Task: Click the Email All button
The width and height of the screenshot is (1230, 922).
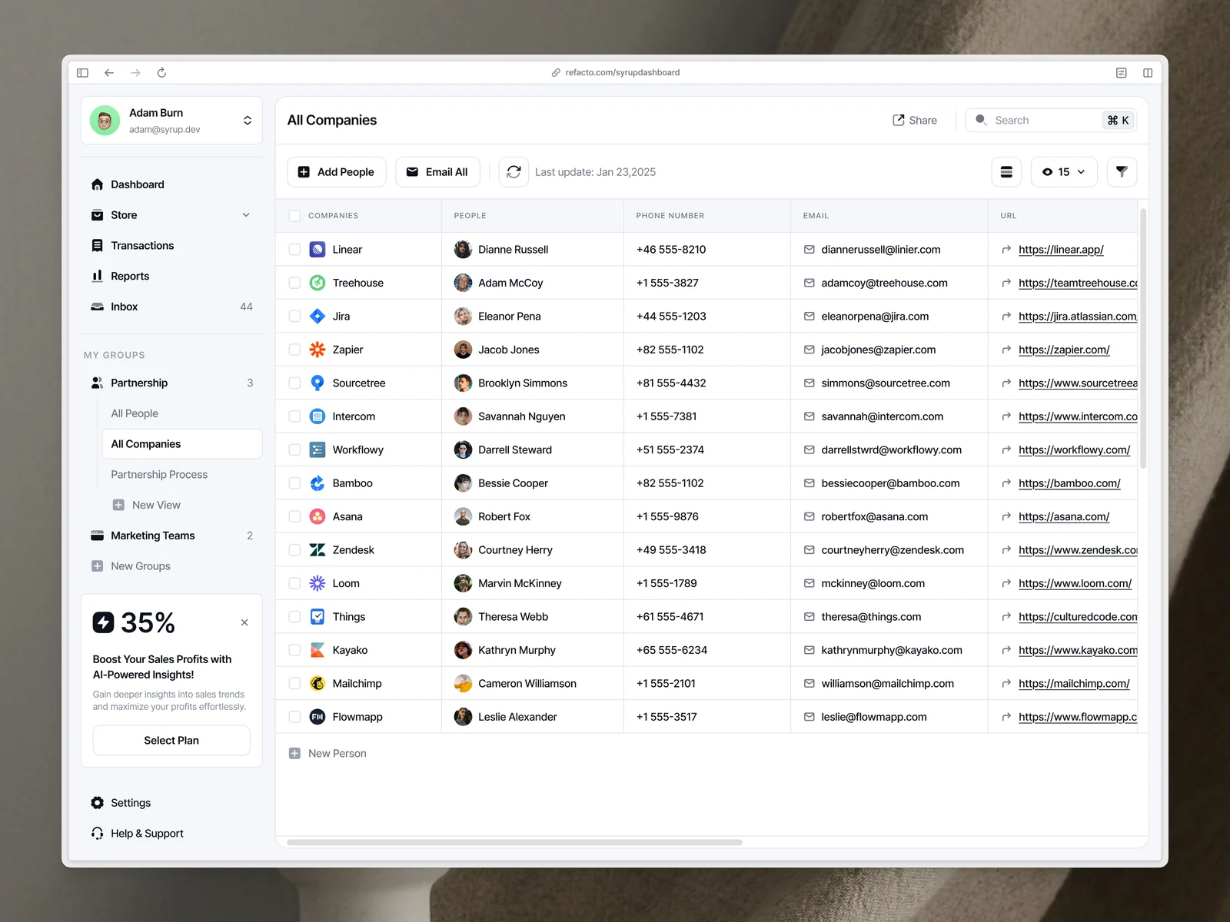Action: [x=437, y=172]
